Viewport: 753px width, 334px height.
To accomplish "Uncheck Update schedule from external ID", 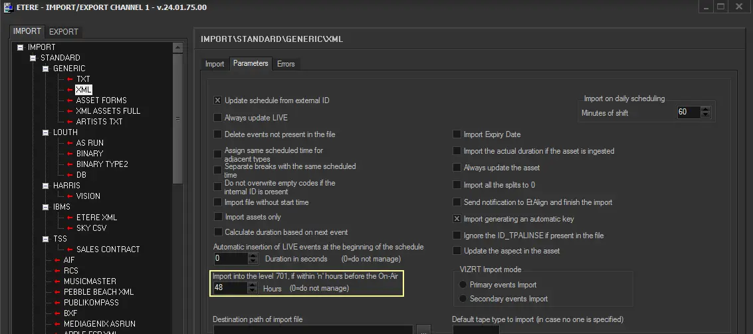I will (x=217, y=100).
